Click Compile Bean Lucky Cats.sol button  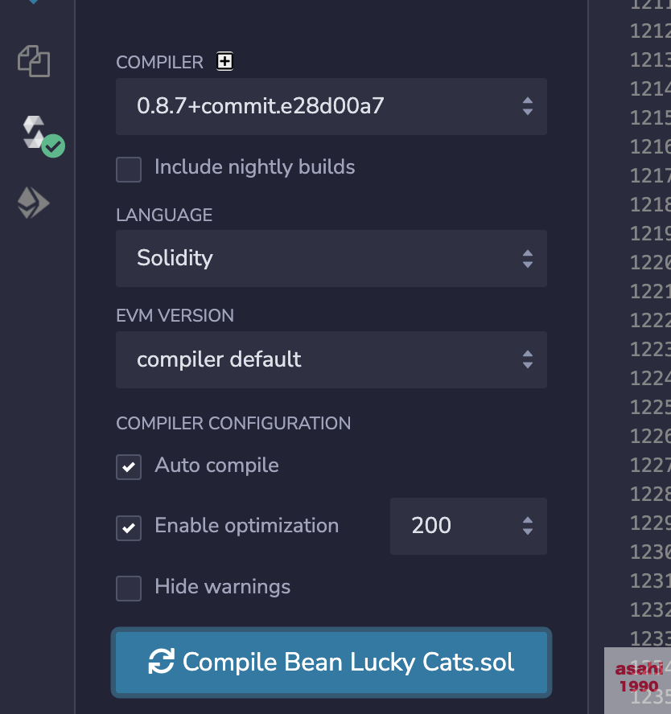click(331, 662)
